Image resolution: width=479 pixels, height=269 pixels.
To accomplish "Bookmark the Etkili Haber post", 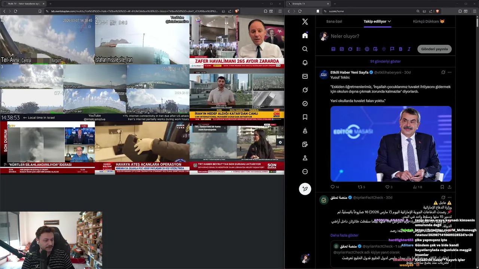I will 442,187.
